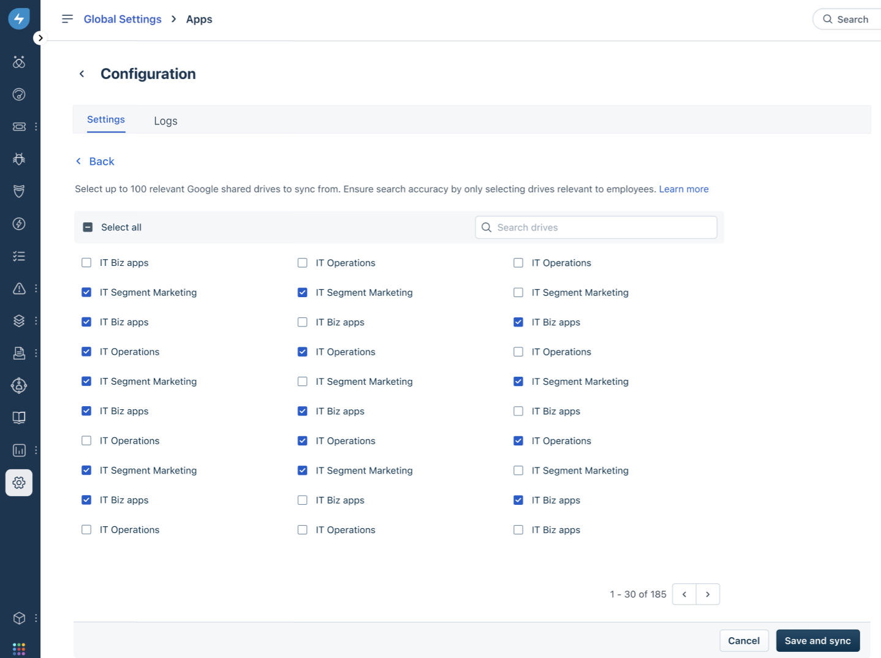Open the hamburger menu beside Global Settings
The image size is (881, 658).
(x=67, y=19)
